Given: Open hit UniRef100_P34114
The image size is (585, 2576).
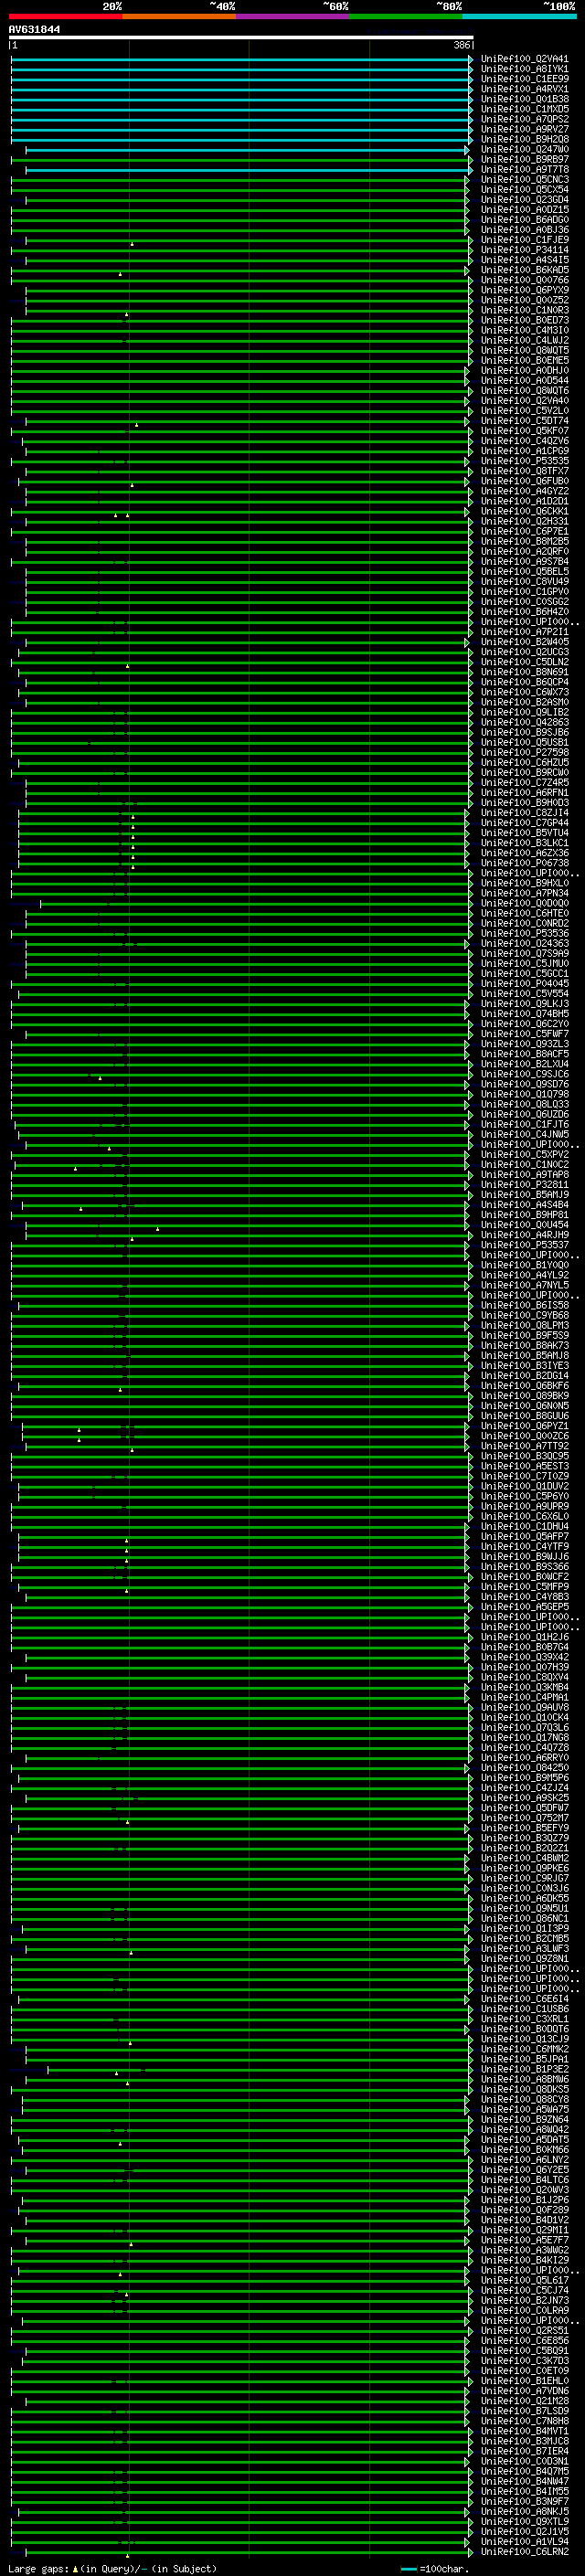Looking at the screenshot, I should tap(524, 250).
